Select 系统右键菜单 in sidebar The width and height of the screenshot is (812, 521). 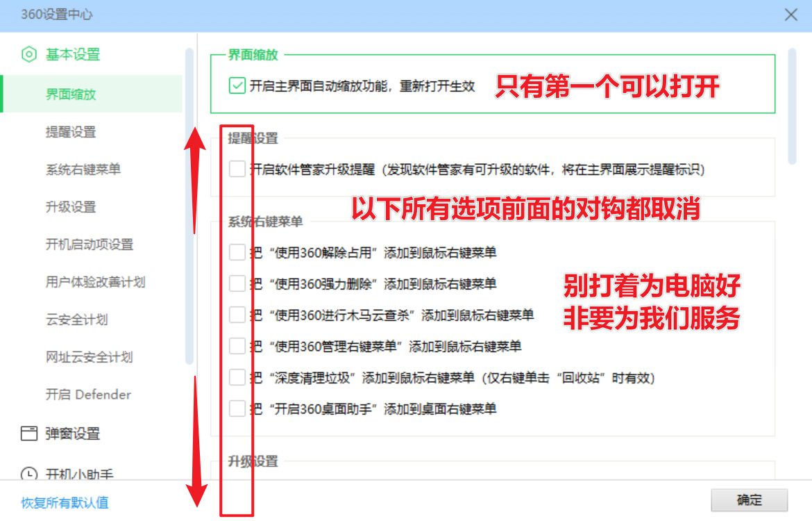pos(83,169)
